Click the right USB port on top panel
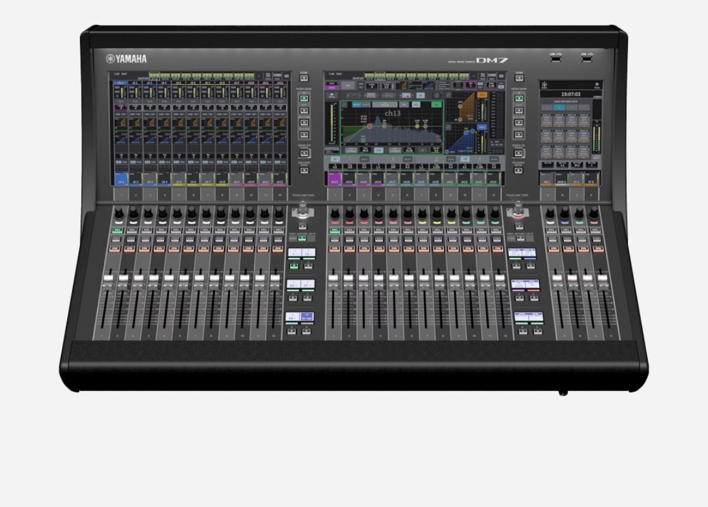Screen dimensions: 708x507 [587, 58]
